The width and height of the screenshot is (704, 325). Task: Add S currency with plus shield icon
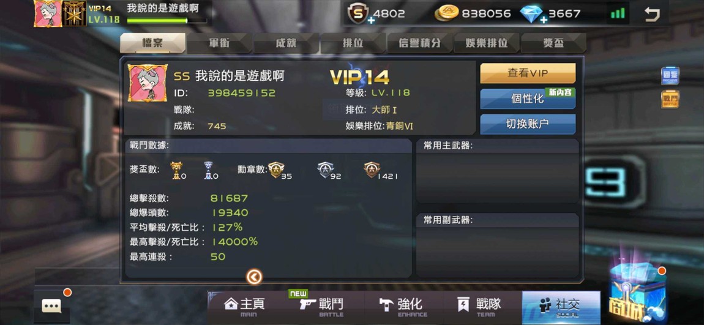pyautogui.click(x=359, y=14)
